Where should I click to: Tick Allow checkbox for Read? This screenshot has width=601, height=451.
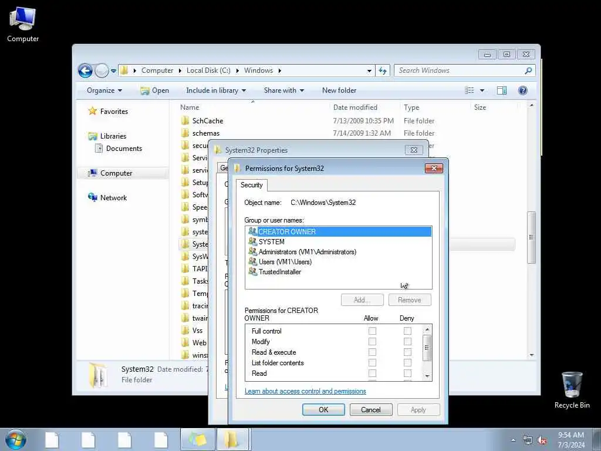372,373
